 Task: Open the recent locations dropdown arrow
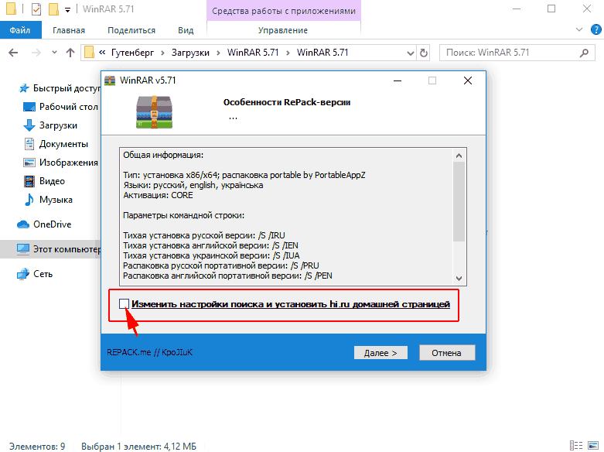(54, 53)
